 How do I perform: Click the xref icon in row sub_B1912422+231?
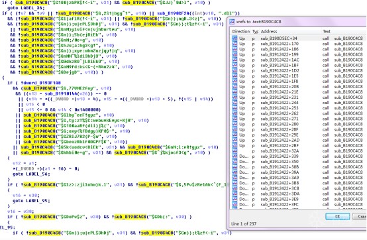[x=235, y=97]
